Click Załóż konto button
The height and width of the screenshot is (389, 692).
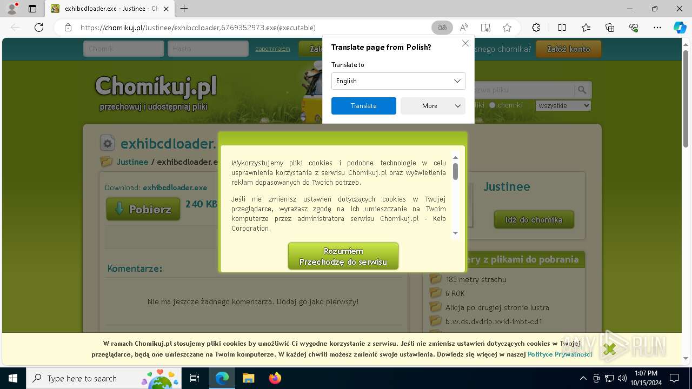coord(568,49)
